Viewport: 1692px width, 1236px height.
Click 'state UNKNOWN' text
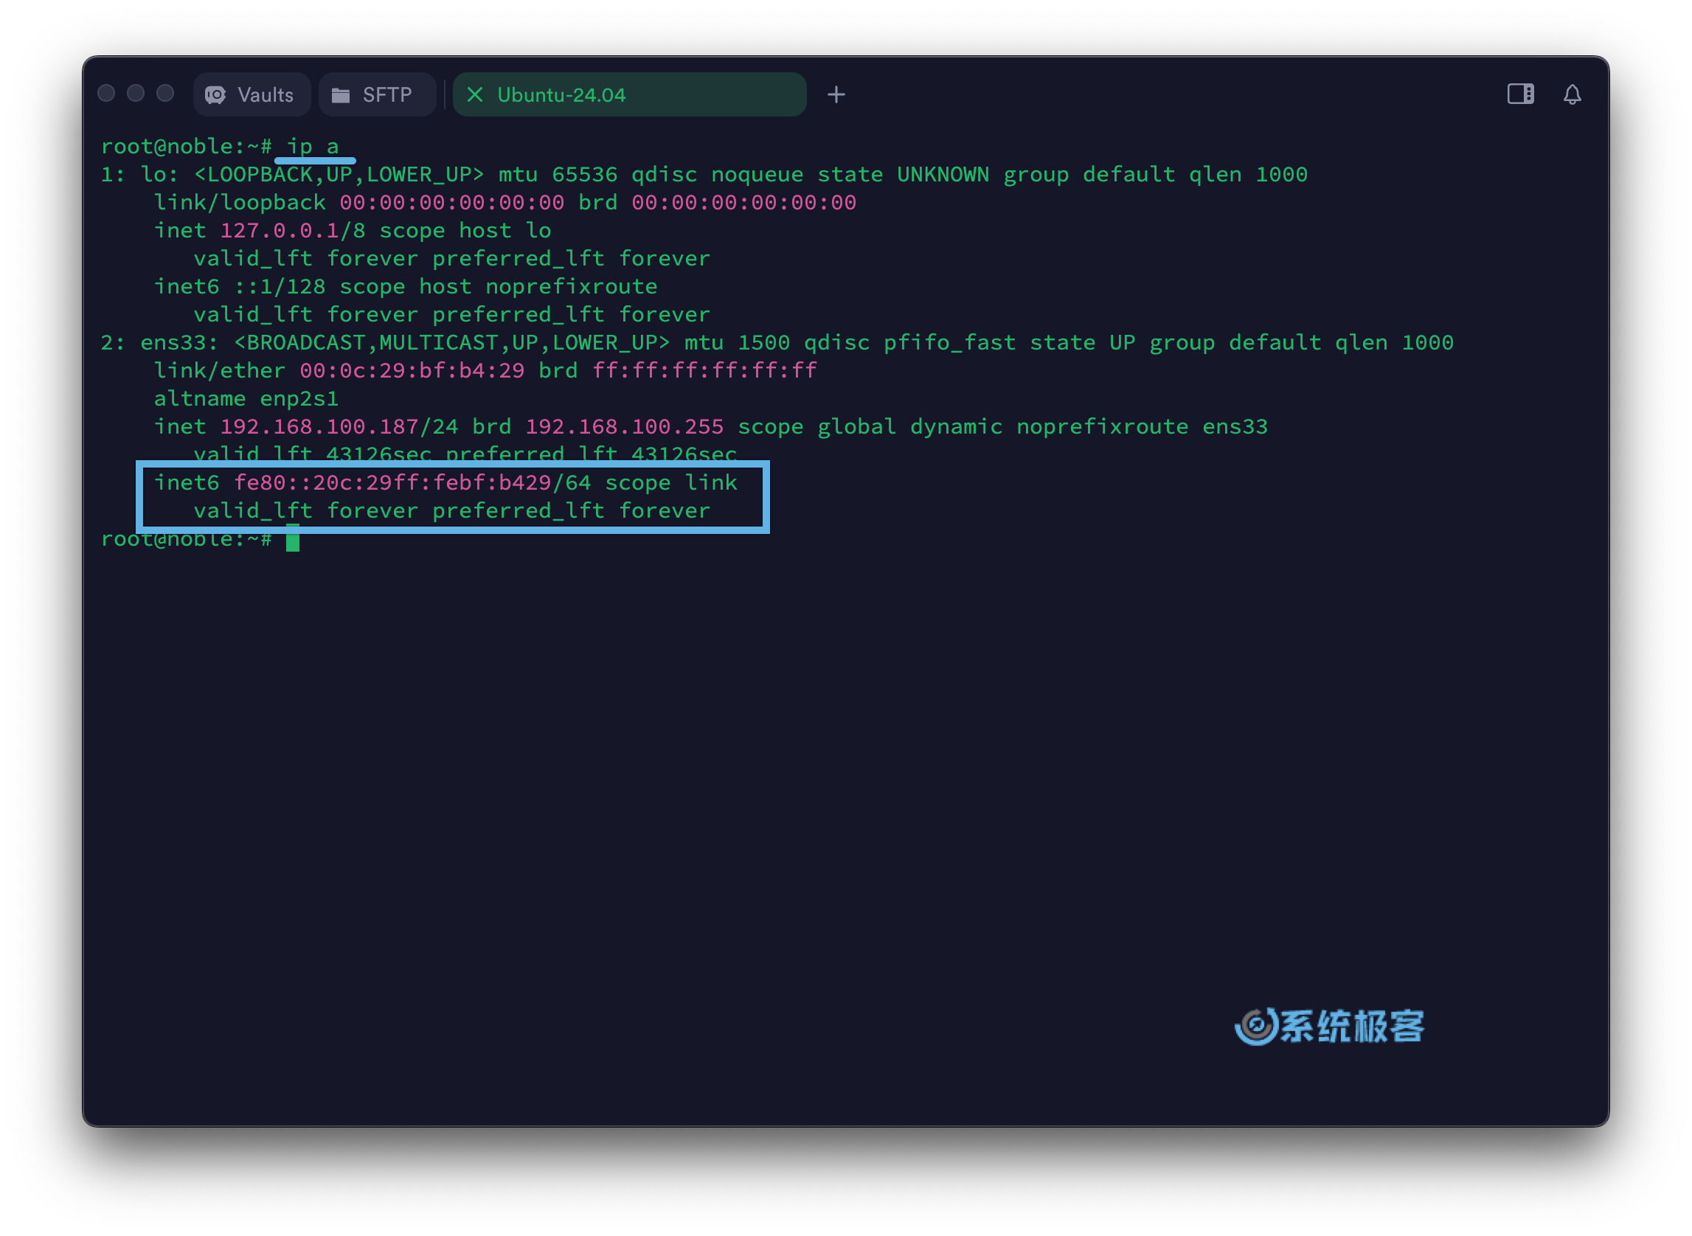pos(903,174)
